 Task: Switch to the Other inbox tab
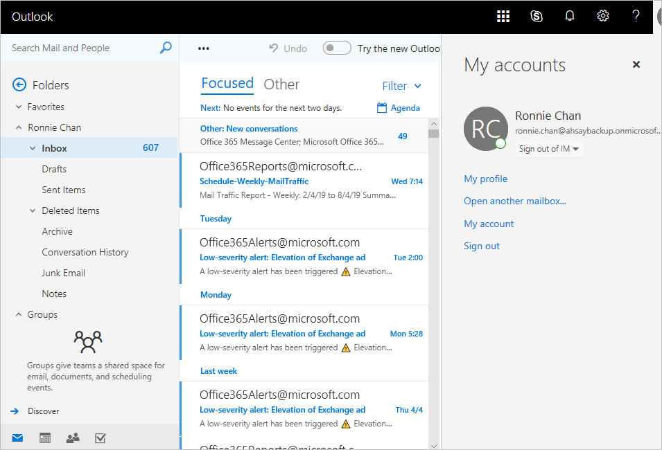click(x=281, y=84)
